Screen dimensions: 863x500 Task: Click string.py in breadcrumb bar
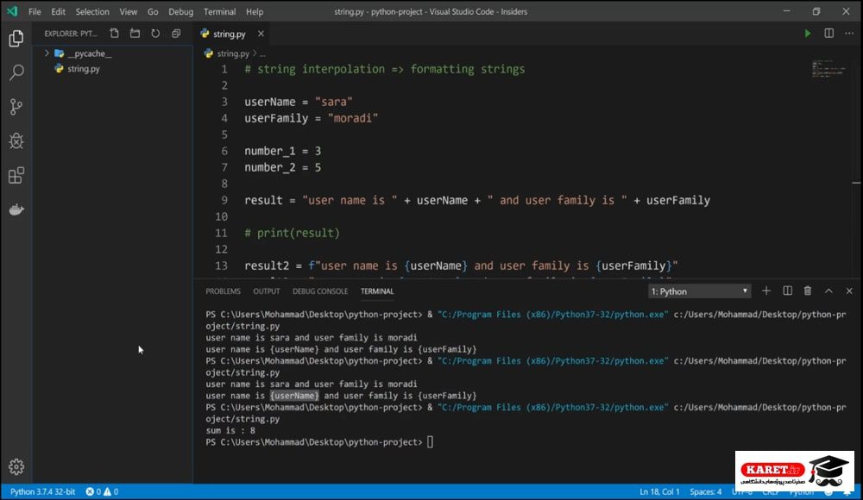[x=233, y=54]
